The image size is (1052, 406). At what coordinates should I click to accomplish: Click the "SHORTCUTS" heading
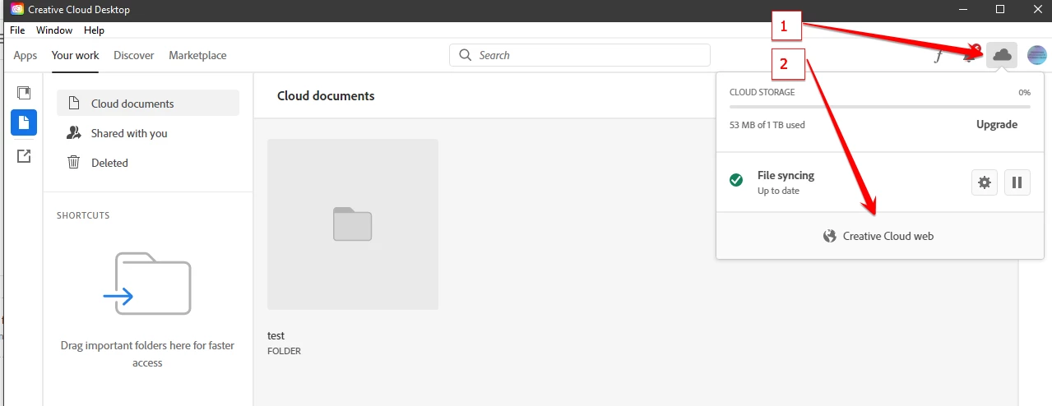click(x=83, y=215)
